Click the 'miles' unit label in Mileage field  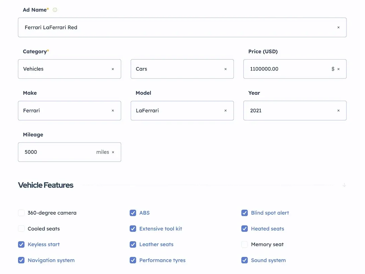[x=103, y=152]
